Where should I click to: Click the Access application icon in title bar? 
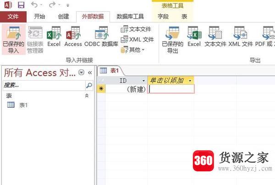(x=8, y=5)
